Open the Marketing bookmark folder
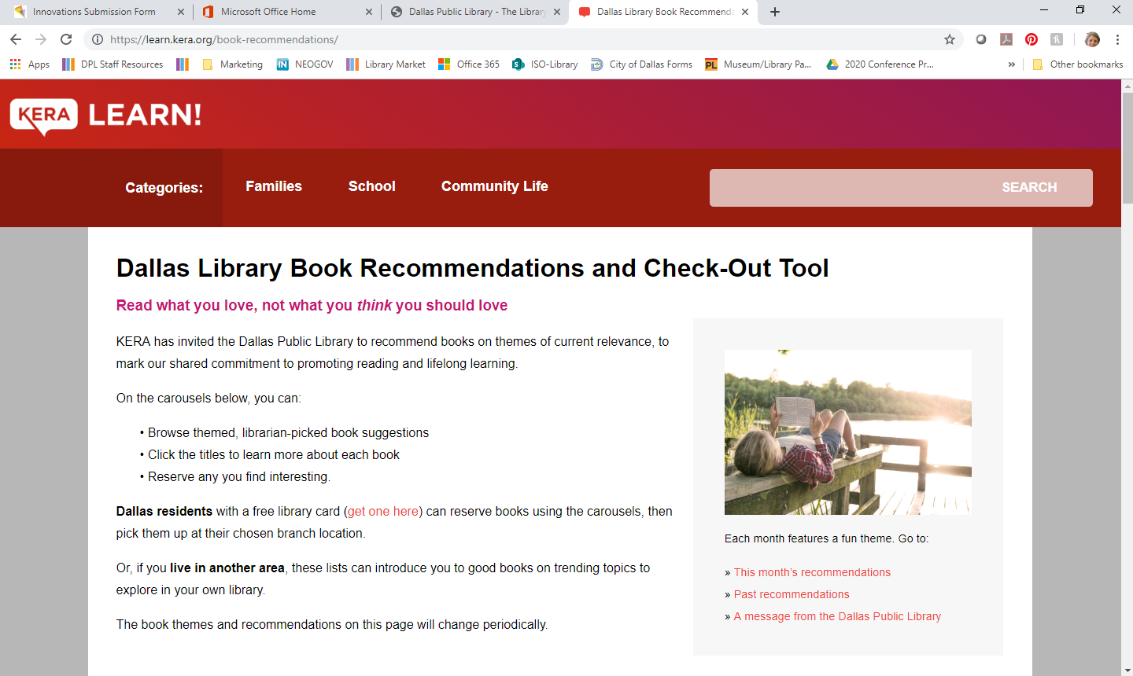The image size is (1133, 676). click(232, 64)
